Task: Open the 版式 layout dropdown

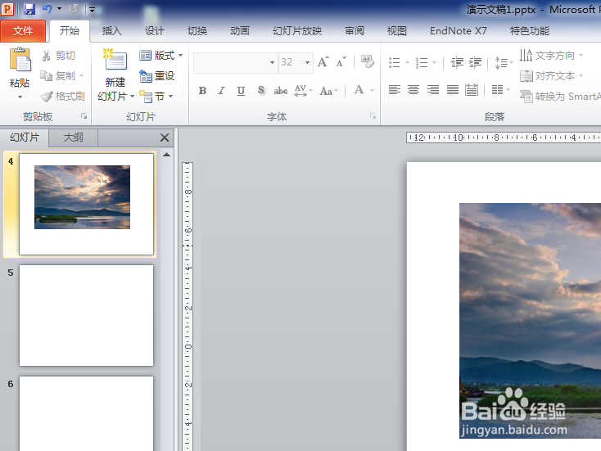Action: pyautogui.click(x=160, y=56)
